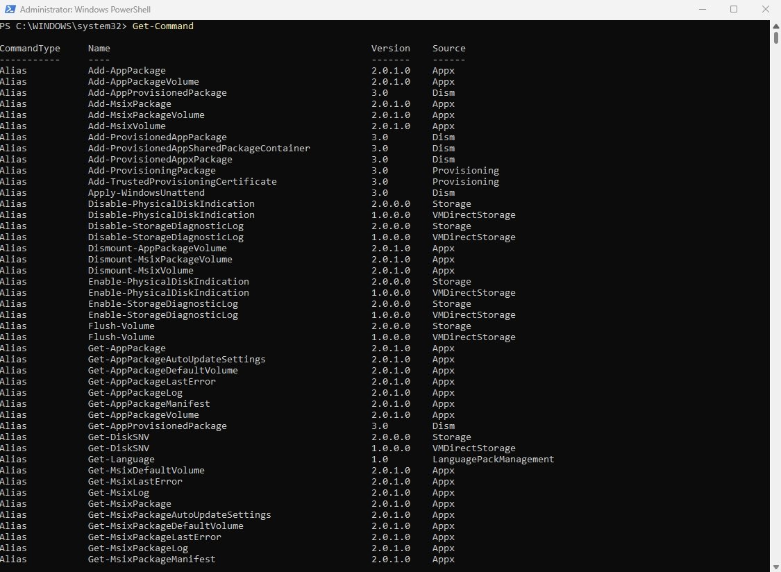Select the 'Add-AppProvisionedPackage' entry
Screen dimensions: 781x572
click(x=158, y=93)
